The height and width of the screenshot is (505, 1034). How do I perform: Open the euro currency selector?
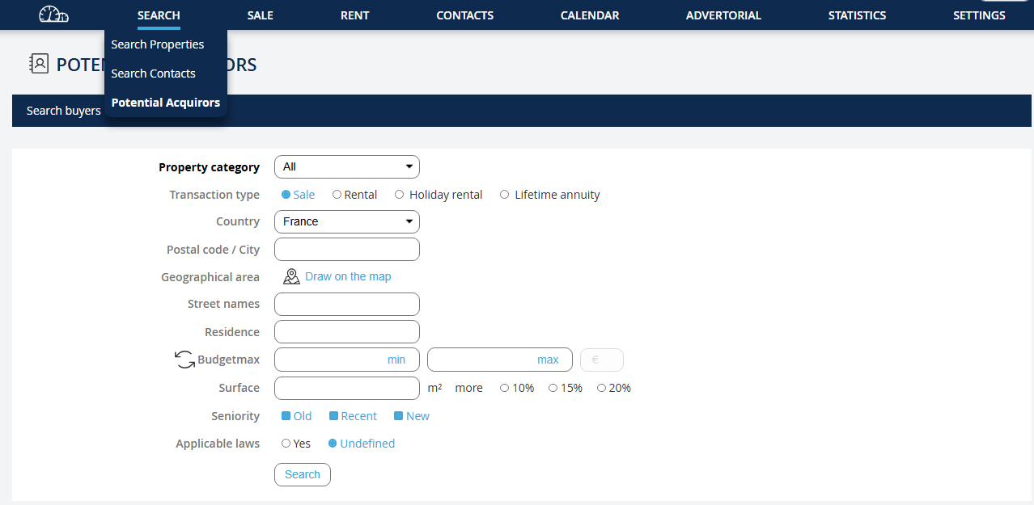point(602,360)
